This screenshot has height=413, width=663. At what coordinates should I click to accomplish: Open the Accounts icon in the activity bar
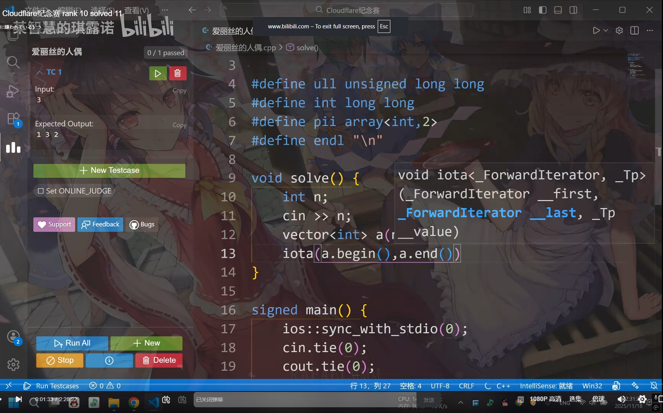13,337
